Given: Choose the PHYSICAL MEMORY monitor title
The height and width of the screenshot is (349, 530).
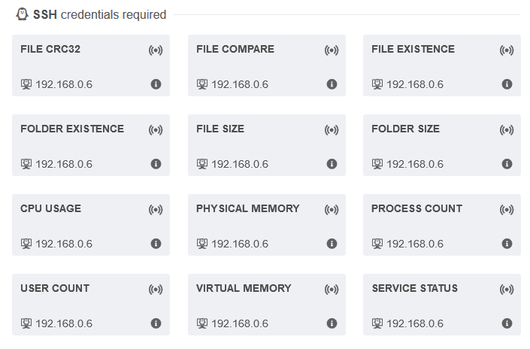Looking at the screenshot, I should click(x=248, y=208).
